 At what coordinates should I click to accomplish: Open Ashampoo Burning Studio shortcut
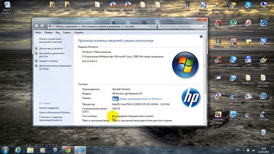tap(233, 99)
